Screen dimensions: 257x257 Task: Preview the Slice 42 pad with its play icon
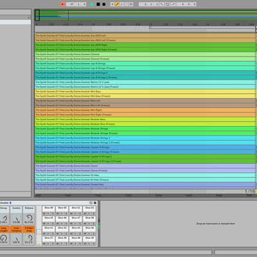pos(62,234)
